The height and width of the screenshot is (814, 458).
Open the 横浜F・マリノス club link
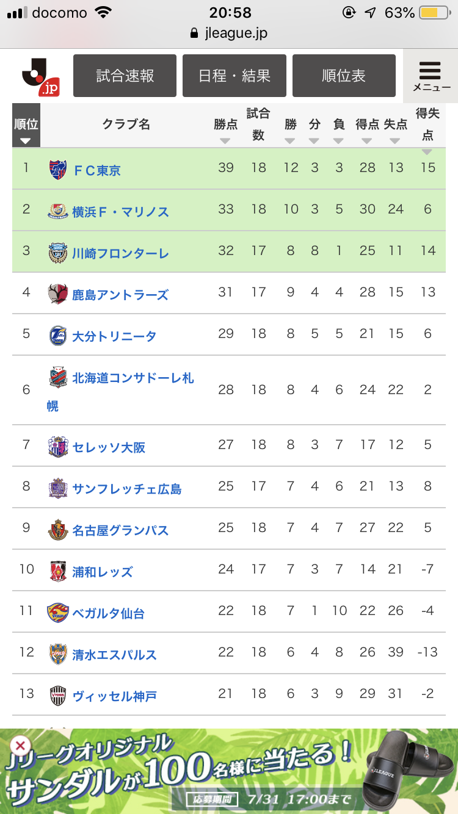point(120,211)
